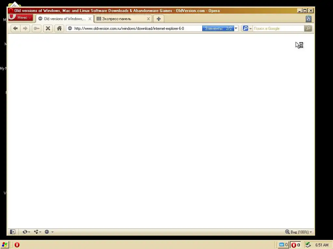This screenshot has height=249, width=333.
Task: Close the Opera window
Action: click(x=311, y=11)
